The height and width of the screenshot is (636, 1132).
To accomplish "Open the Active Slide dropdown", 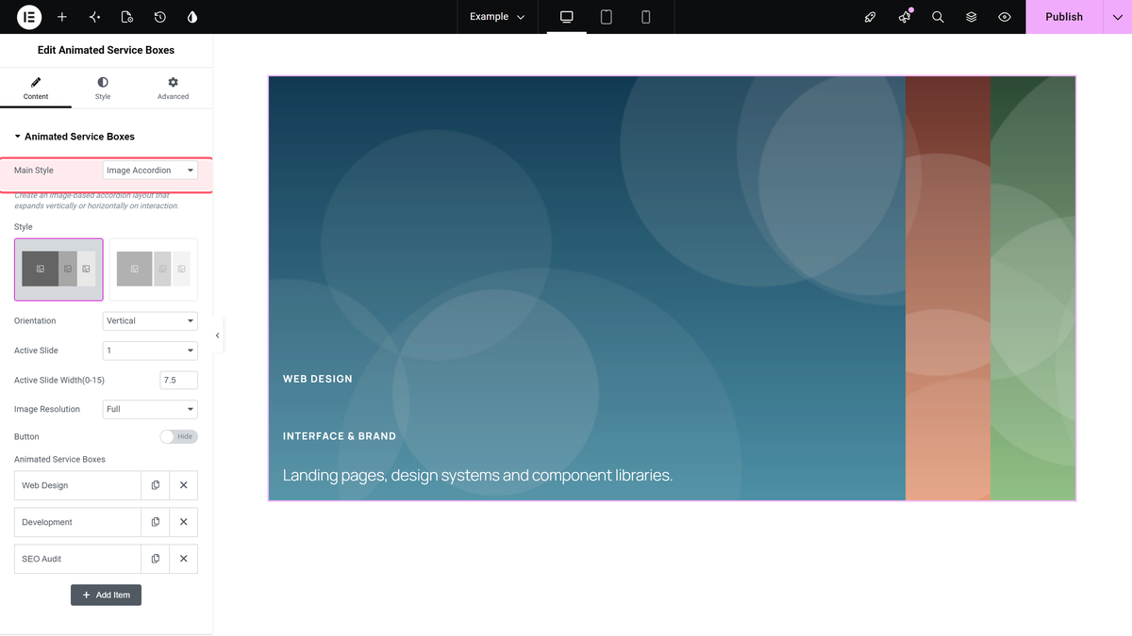I will [x=150, y=351].
